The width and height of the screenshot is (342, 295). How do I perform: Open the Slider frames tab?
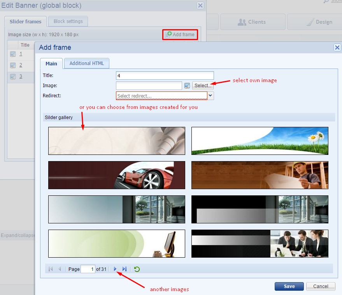[26, 22]
